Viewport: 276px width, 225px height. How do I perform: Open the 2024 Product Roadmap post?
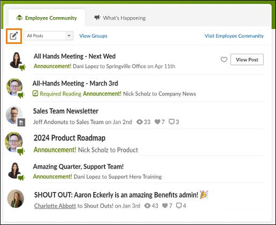pos(70,138)
